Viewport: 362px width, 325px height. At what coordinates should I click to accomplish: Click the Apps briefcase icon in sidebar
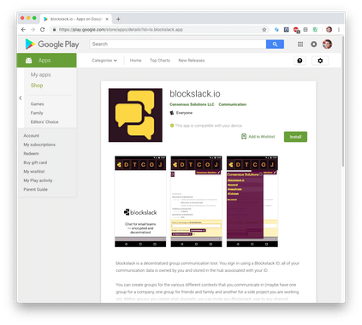(28, 61)
